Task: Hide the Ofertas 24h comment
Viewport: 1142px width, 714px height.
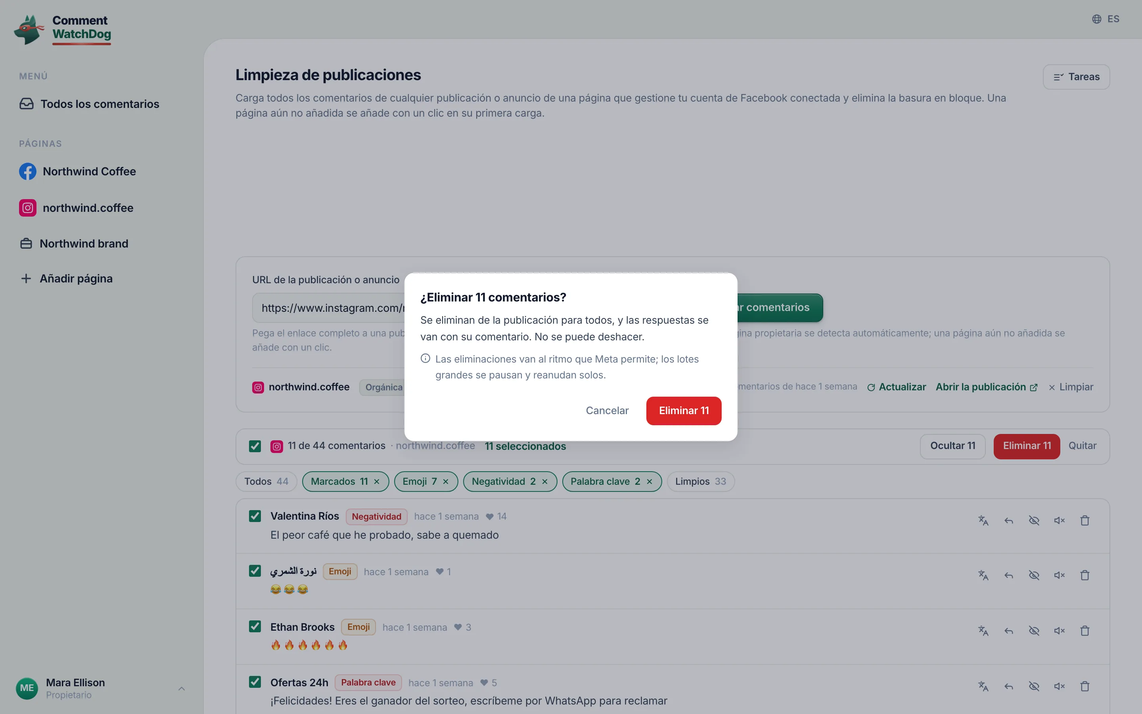Action: click(1034, 686)
